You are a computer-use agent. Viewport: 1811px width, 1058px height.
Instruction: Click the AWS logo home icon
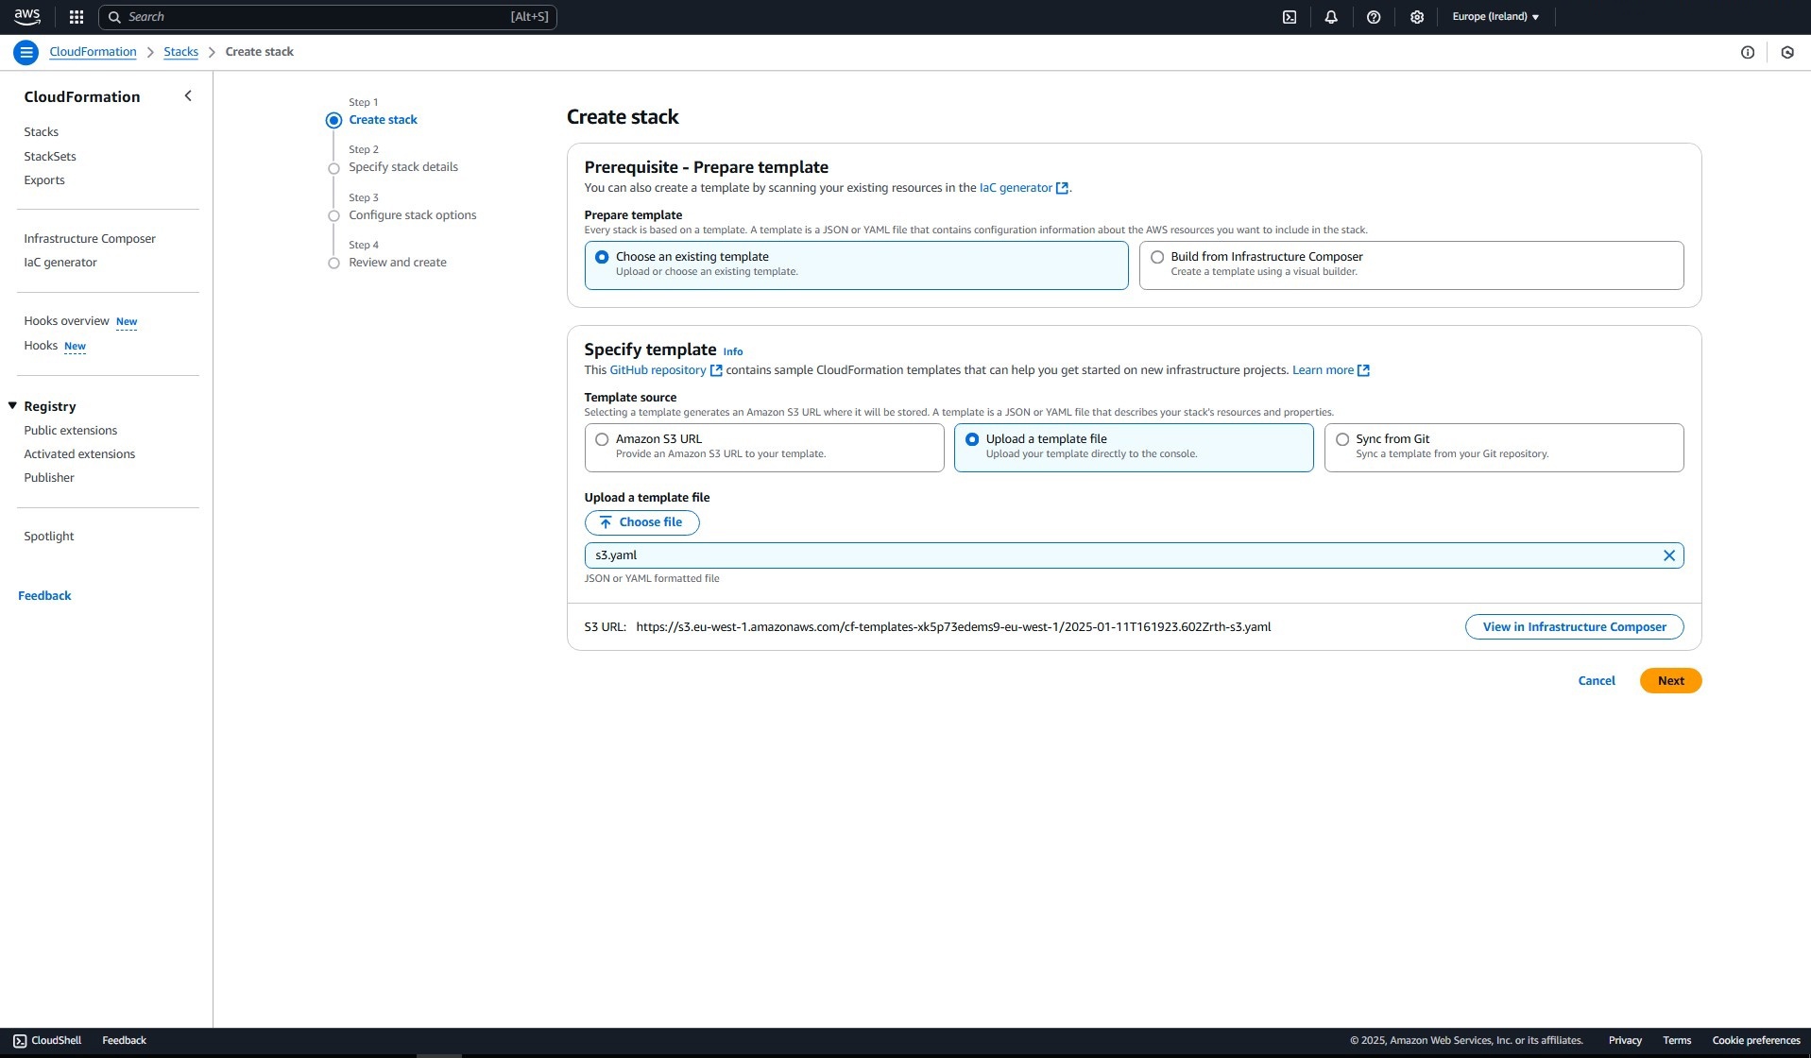pyautogui.click(x=27, y=17)
